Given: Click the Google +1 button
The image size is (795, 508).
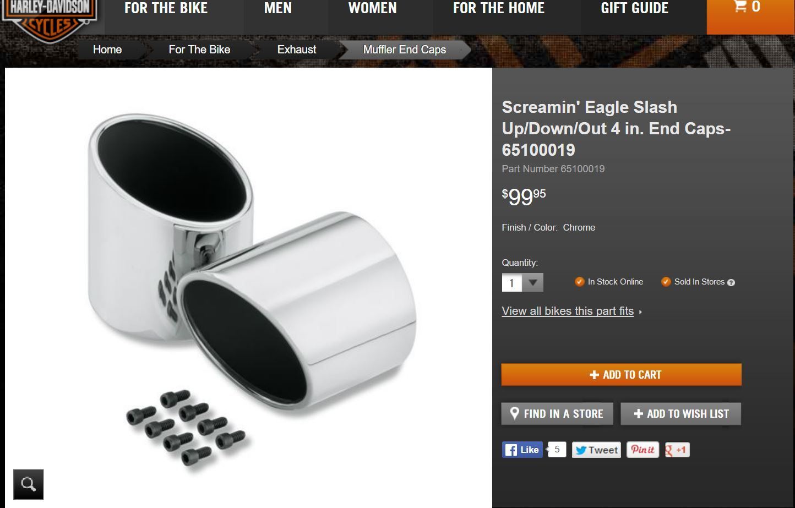Looking at the screenshot, I should click(677, 450).
